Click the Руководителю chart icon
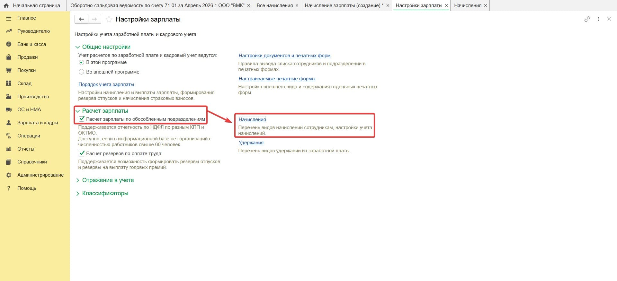 9,31
